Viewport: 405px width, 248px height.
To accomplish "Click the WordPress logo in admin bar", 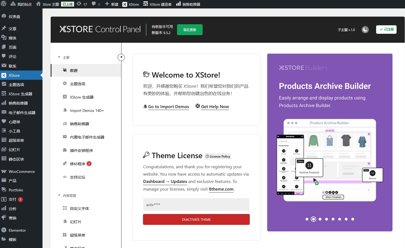I will [x=4, y=4].
